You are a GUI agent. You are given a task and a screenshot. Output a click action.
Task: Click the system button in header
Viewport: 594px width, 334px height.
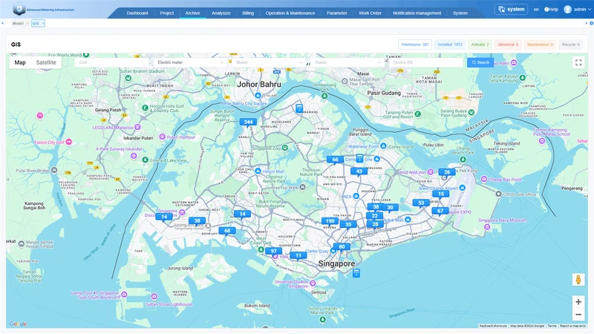[x=511, y=10]
